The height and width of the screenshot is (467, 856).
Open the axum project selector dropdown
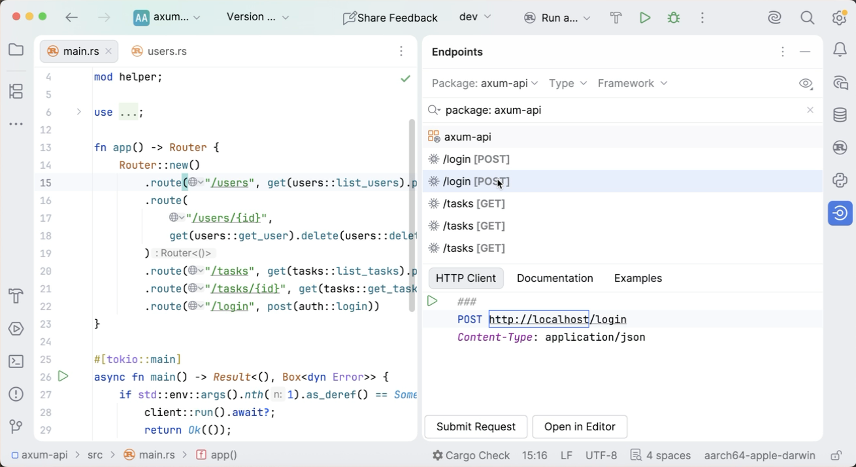(x=167, y=18)
